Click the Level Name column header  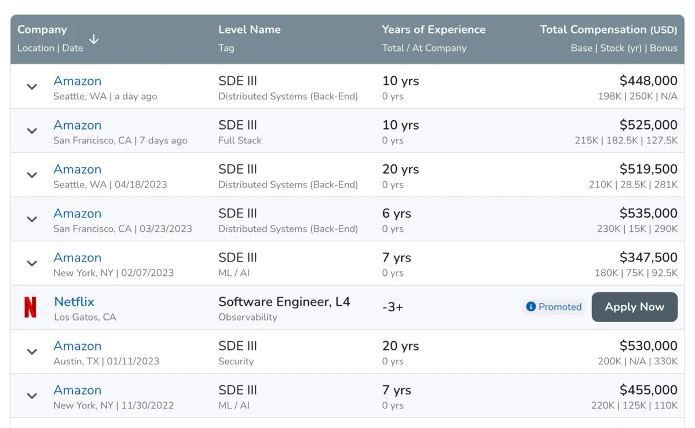pyautogui.click(x=249, y=29)
